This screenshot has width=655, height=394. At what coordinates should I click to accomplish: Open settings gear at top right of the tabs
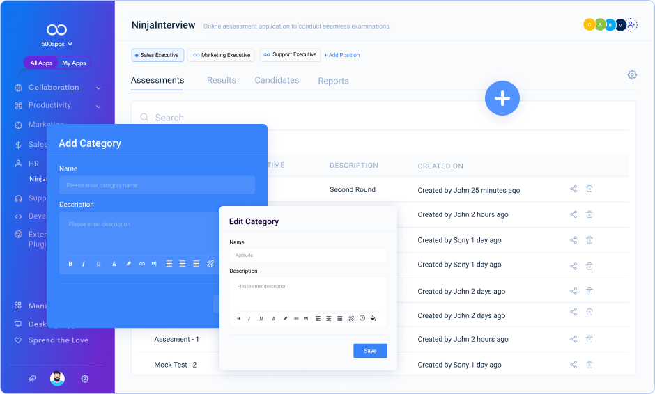point(632,75)
